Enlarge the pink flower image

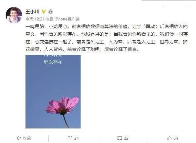tap(53, 91)
